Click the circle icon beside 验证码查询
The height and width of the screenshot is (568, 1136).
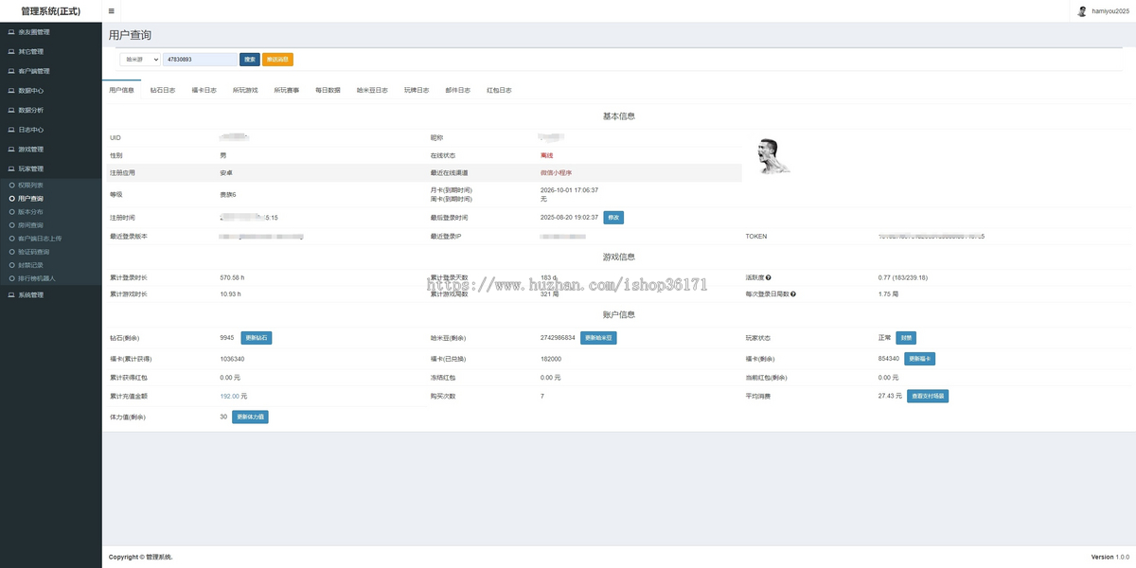pyautogui.click(x=11, y=252)
